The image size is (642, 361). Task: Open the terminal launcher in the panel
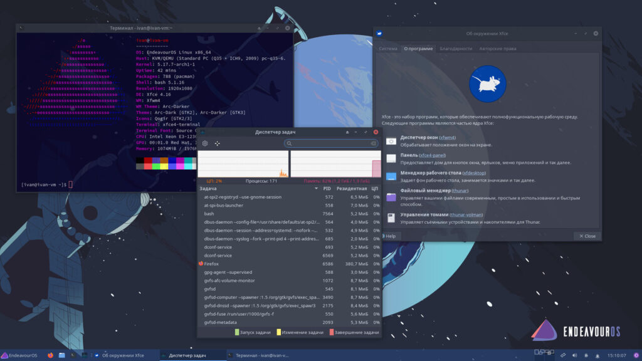pyautogui.click(x=73, y=355)
